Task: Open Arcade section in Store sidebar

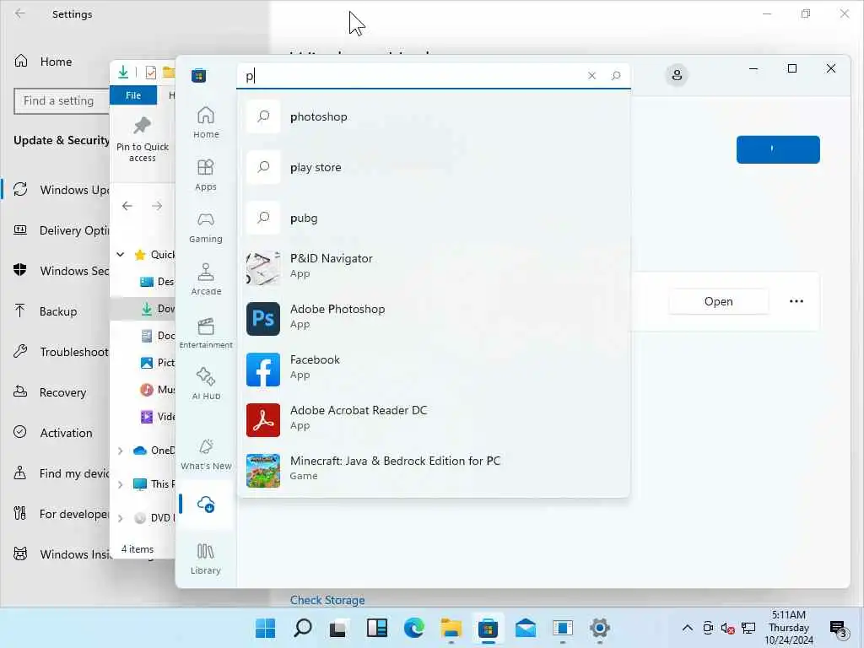Action: (206, 279)
